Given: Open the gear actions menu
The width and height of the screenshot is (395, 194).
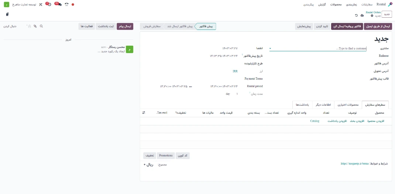Looking at the screenshot, I should 372,15.
